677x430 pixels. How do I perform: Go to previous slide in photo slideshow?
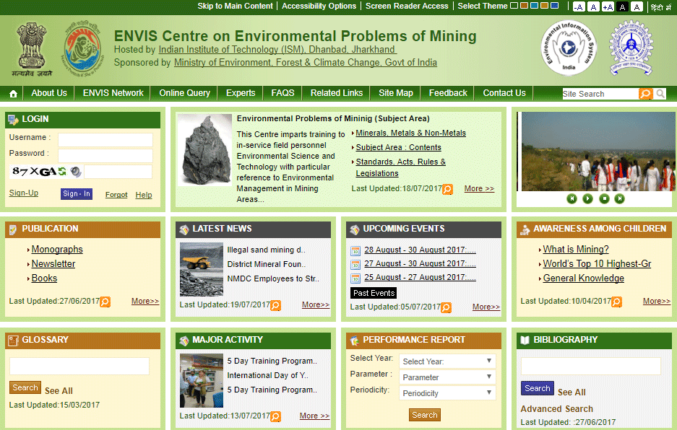(x=572, y=198)
